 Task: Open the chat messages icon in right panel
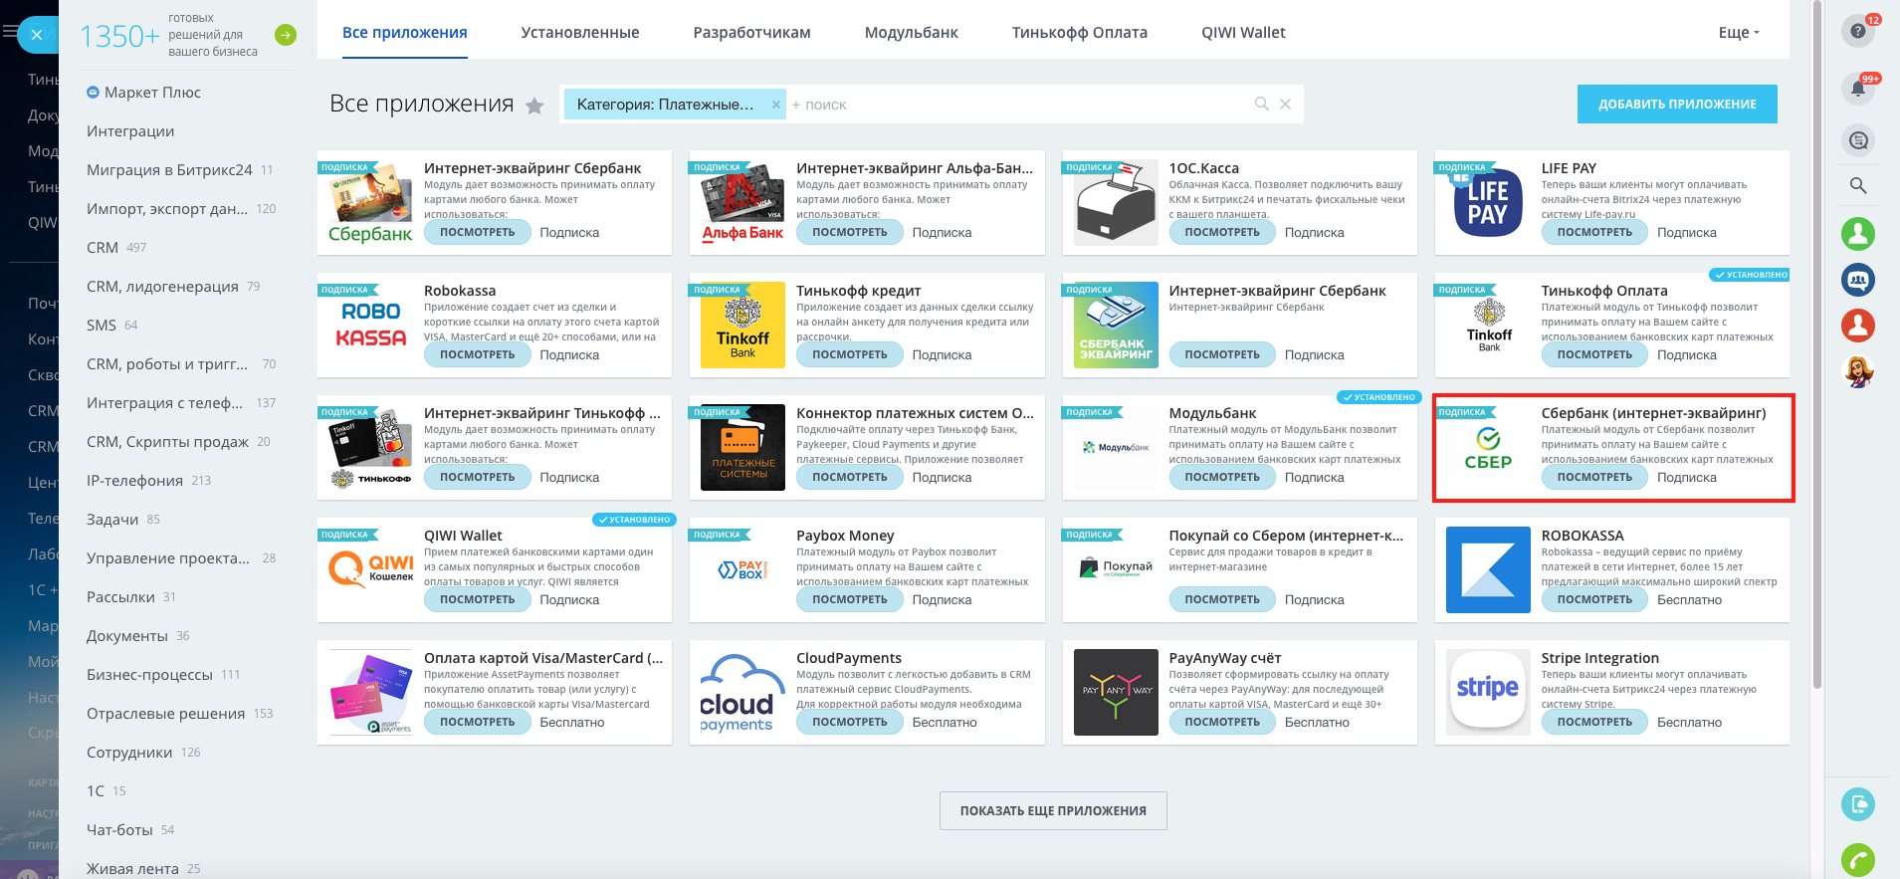[x=1858, y=140]
